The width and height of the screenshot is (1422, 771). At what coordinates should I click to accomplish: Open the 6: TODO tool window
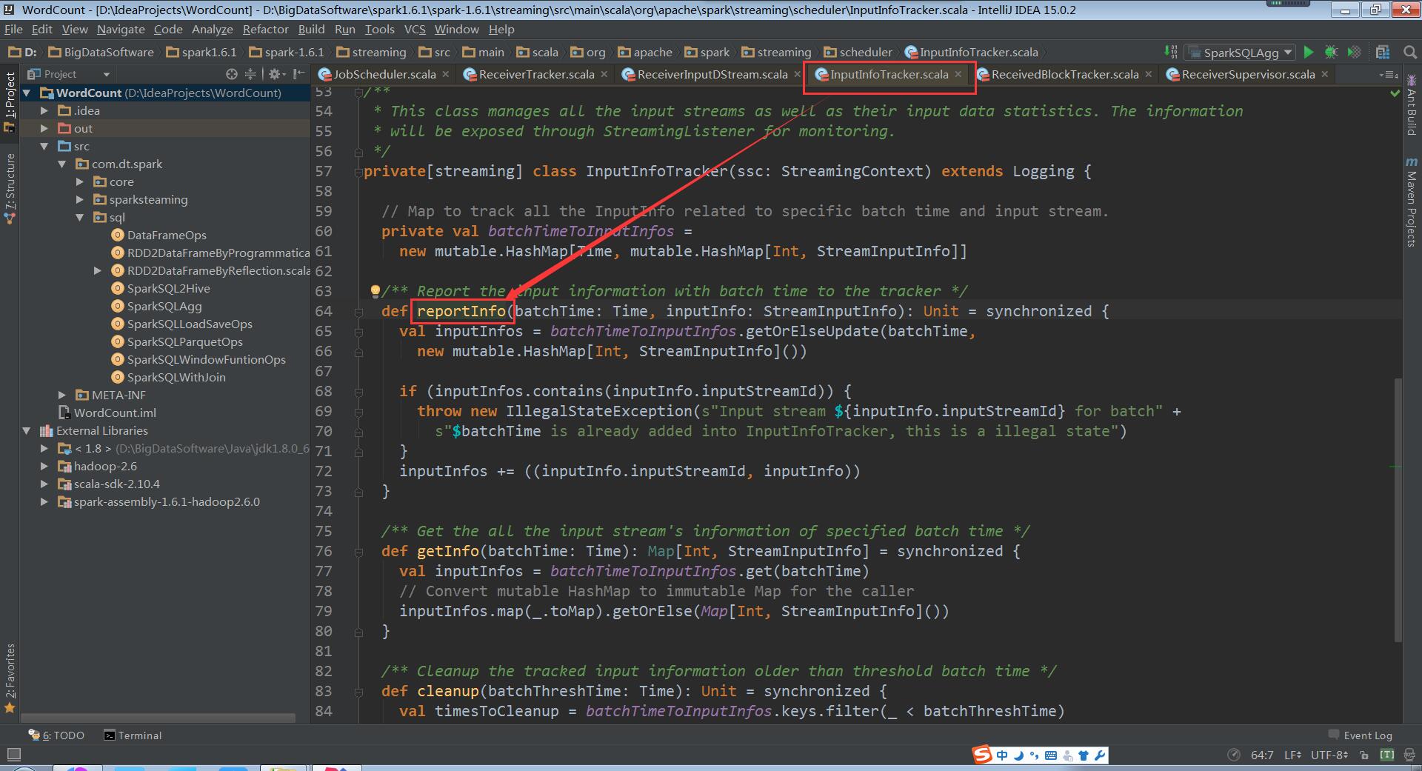click(56, 735)
